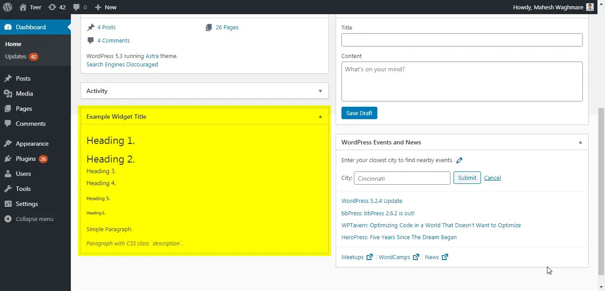Save the quick draft
The image size is (605, 291).
(359, 113)
